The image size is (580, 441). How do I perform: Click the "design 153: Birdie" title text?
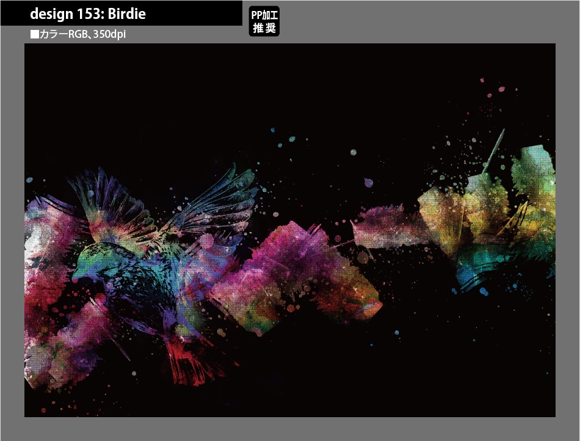[x=88, y=13]
